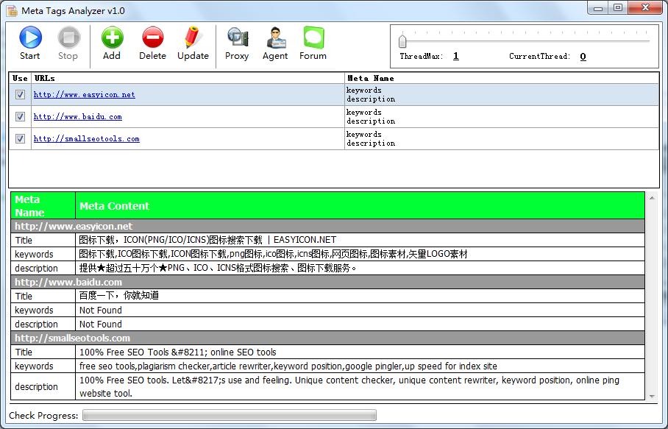The height and width of the screenshot is (429, 668).
Task: Open the Agent settings
Action: (x=275, y=43)
